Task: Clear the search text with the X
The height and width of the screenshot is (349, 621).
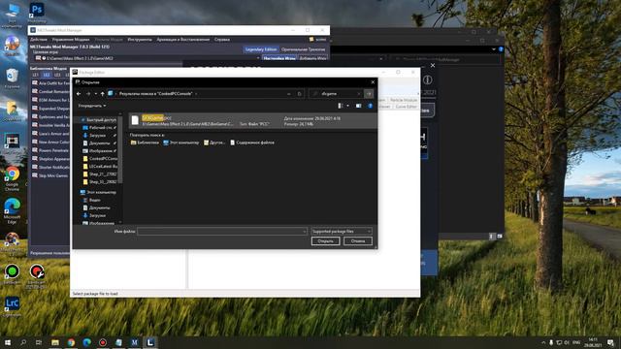Action: click(359, 94)
